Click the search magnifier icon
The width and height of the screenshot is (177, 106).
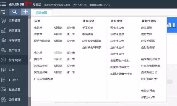(x=14, y=12)
